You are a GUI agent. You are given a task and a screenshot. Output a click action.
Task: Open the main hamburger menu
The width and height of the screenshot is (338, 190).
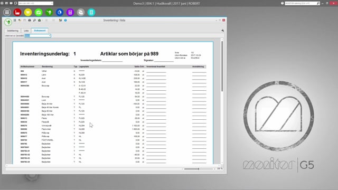pos(7,12)
